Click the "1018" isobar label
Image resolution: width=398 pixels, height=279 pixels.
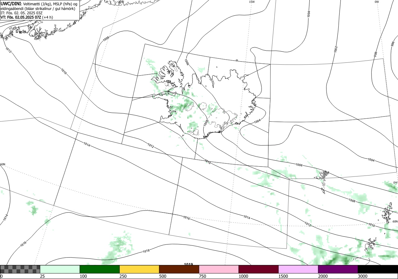click(146, 251)
